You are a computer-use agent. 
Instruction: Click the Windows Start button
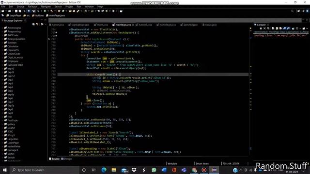pos(5,170)
